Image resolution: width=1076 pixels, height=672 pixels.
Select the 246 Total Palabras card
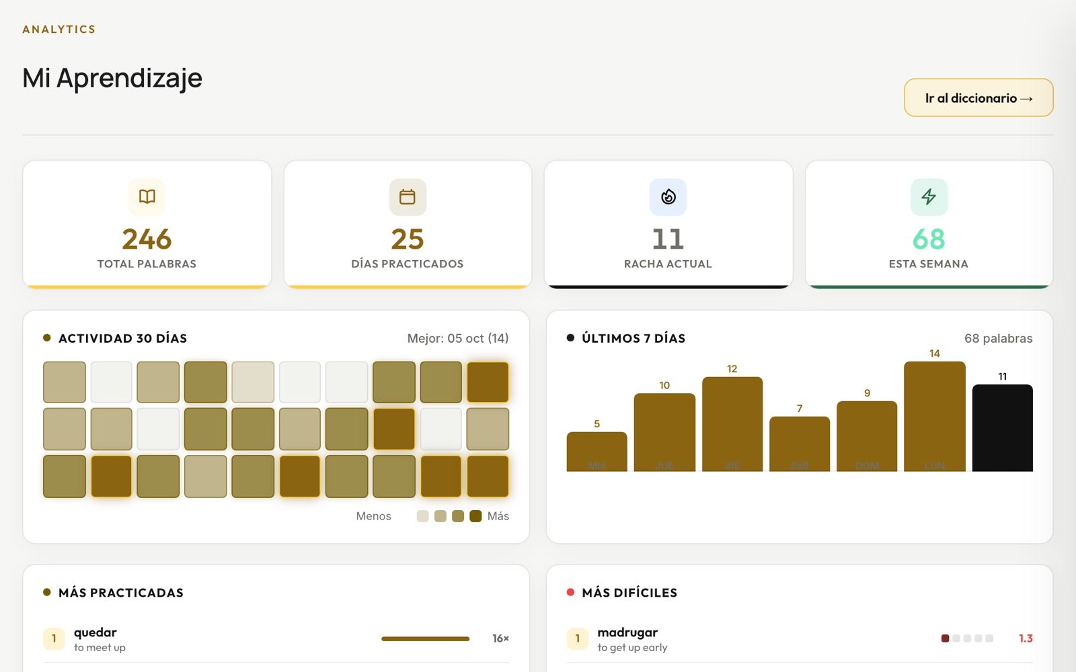click(147, 224)
